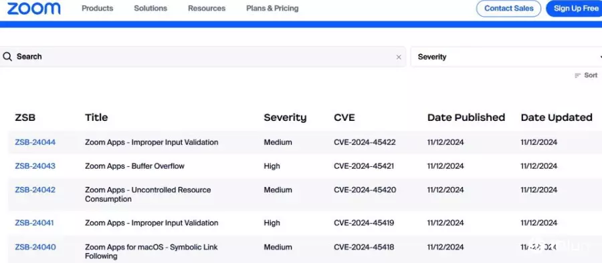Click the Buffer Overflow bulletin title
Viewport: 602px width, 263px height.
[x=134, y=166]
